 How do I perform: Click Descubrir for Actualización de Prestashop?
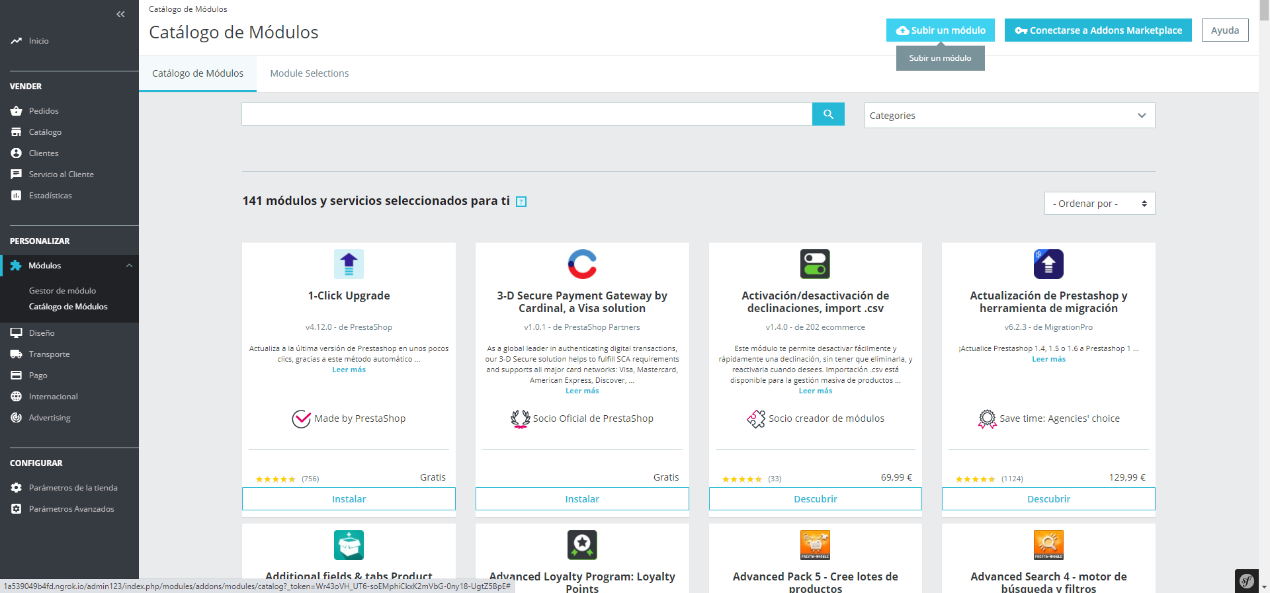tap(1048, 499)
